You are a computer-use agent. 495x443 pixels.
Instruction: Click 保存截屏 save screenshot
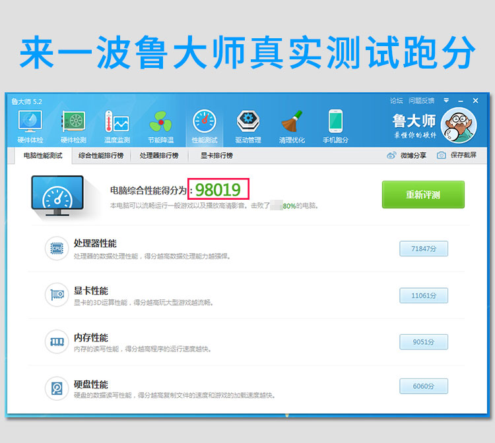tap(463, 155)
